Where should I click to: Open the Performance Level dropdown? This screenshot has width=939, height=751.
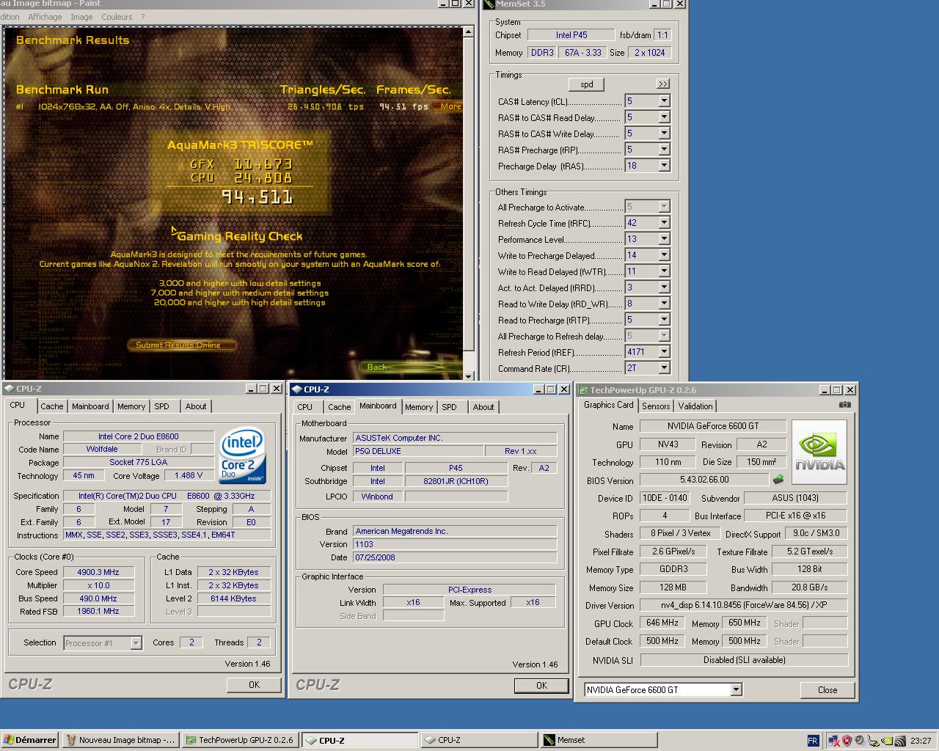(x=664, y=239)
